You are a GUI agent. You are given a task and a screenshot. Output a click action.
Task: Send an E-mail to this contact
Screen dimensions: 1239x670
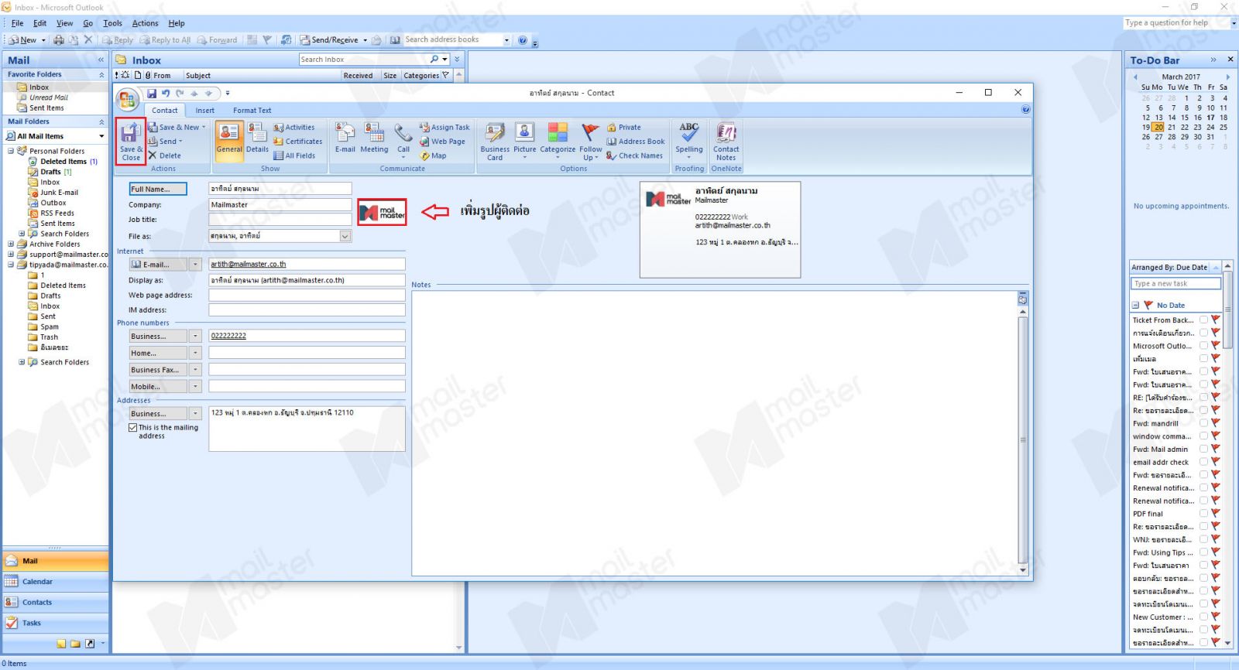[345, 139]
